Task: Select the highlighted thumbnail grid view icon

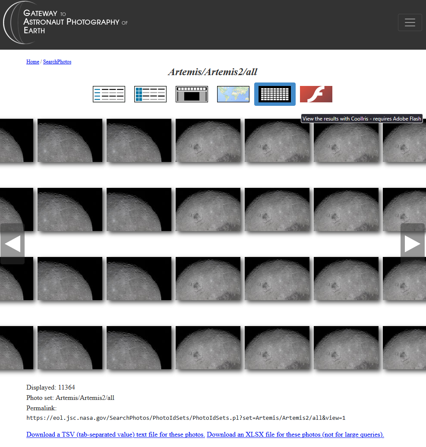Action: pos(275,94)
